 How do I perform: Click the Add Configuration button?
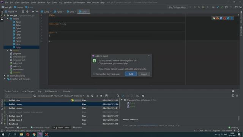point(177,7)
